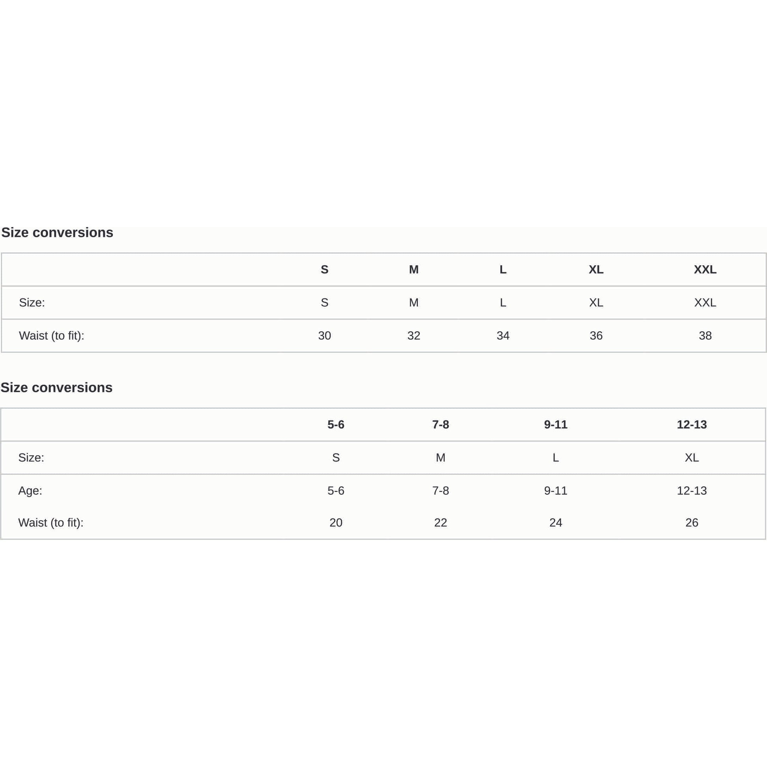The height and width of the screenshot is (767, 767).
Task: Click waist value 34 for size L
Action: (x=503, y=335)
